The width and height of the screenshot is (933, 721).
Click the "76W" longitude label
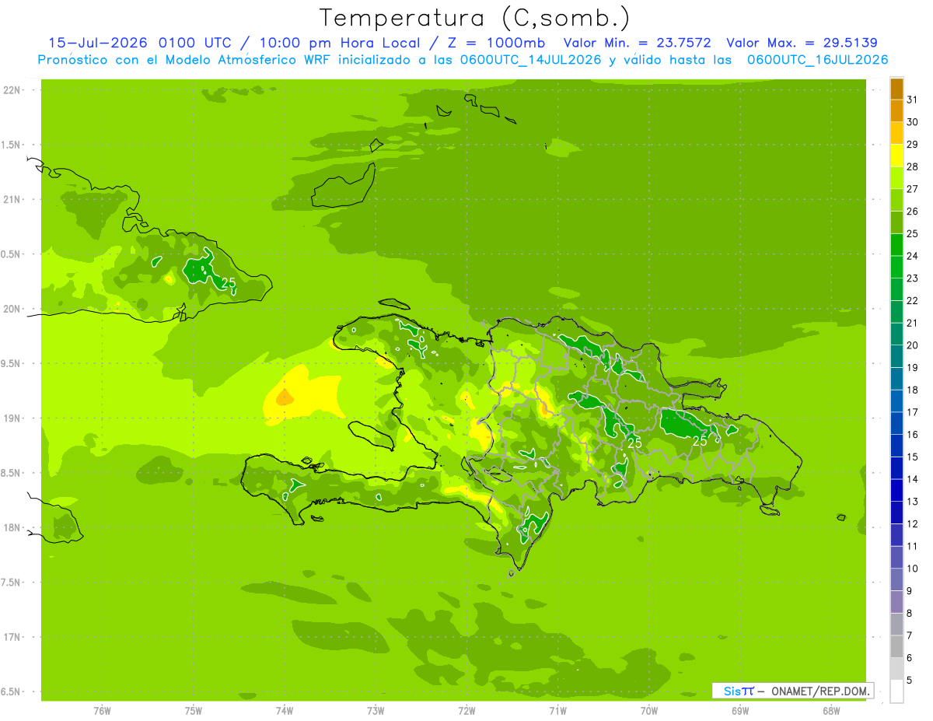102,711
